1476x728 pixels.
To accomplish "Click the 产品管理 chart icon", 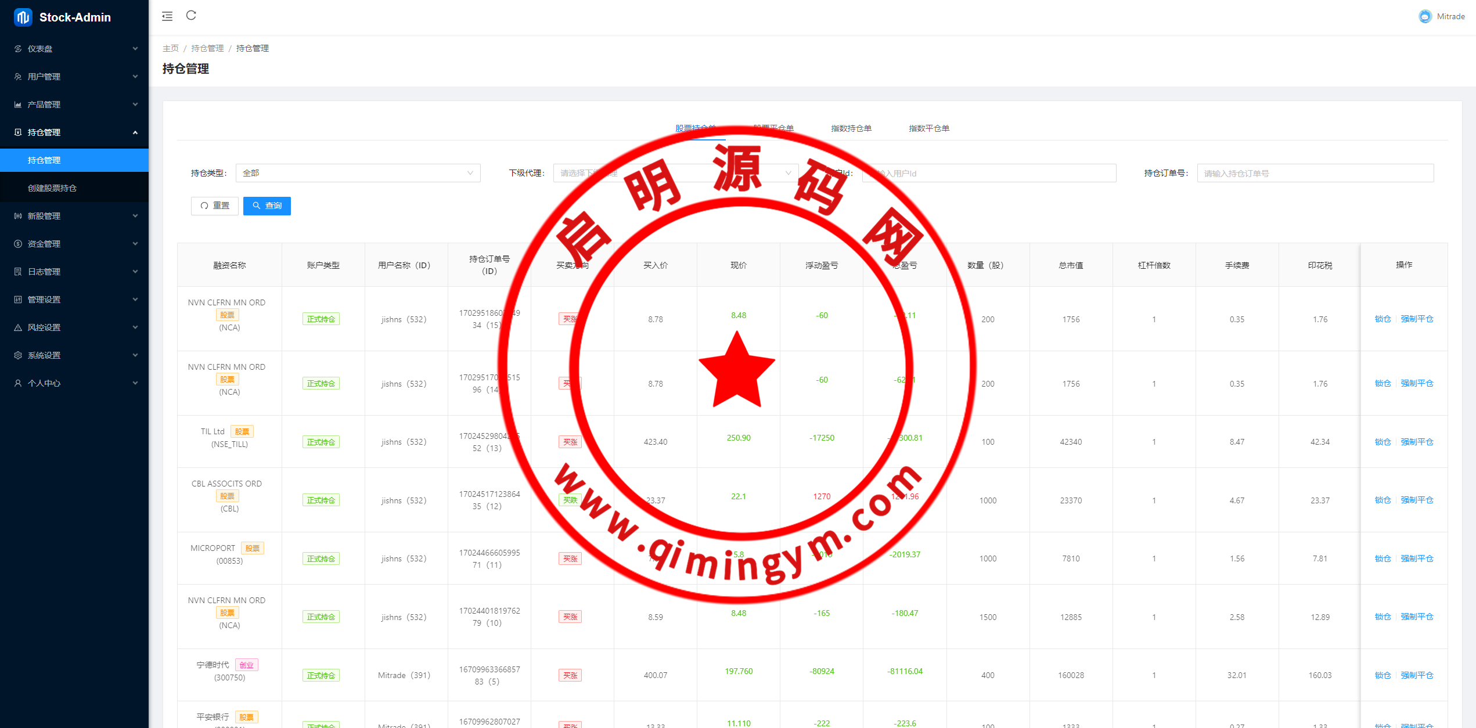I will 18,104.
